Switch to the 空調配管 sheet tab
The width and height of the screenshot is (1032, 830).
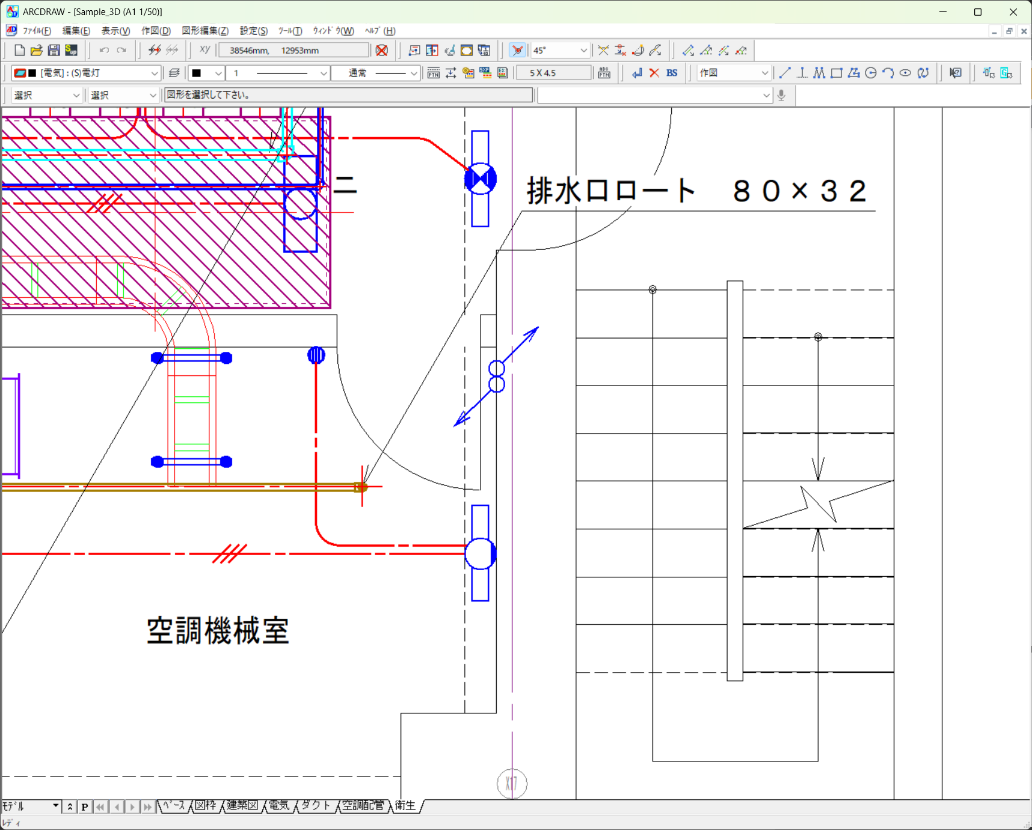coord(363,806)
